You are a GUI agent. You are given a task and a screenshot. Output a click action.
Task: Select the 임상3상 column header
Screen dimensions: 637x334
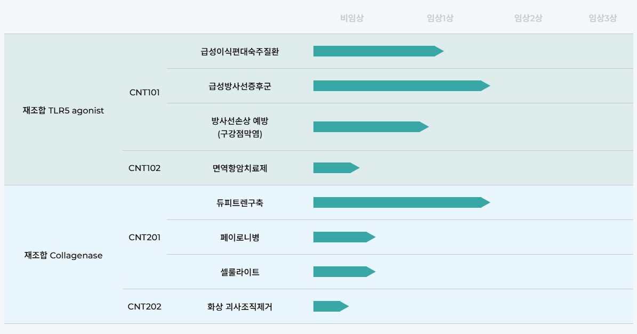click(603, 18)
